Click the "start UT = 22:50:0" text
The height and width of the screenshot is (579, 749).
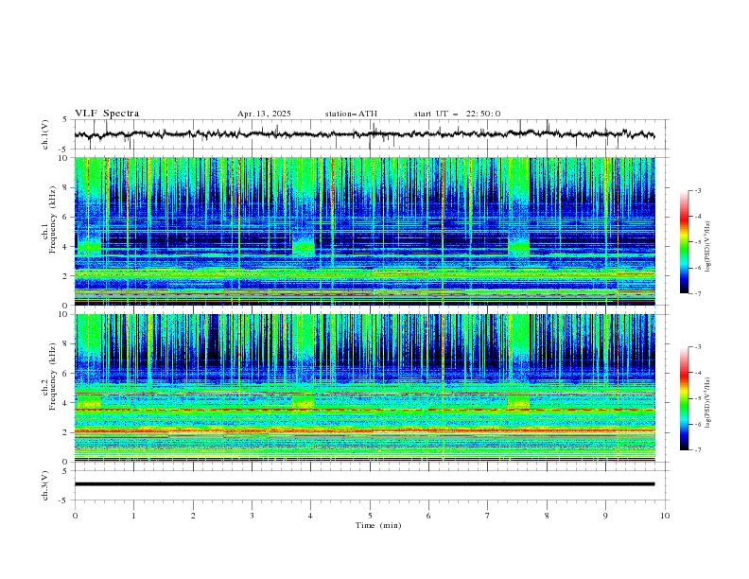point(457,114)
